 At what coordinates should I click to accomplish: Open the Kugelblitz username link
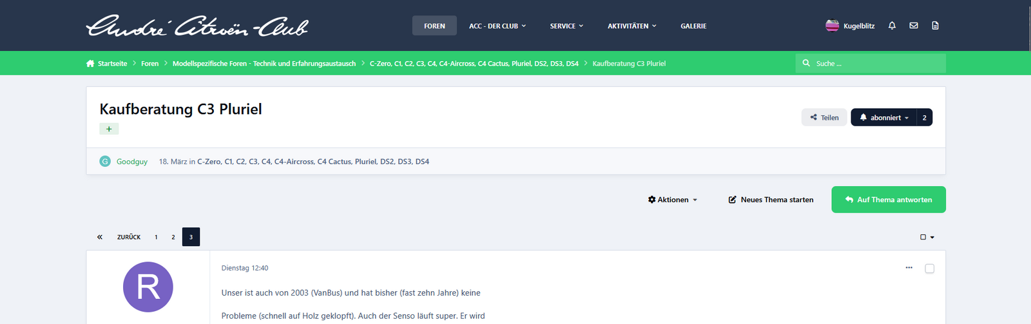[859, 26]
